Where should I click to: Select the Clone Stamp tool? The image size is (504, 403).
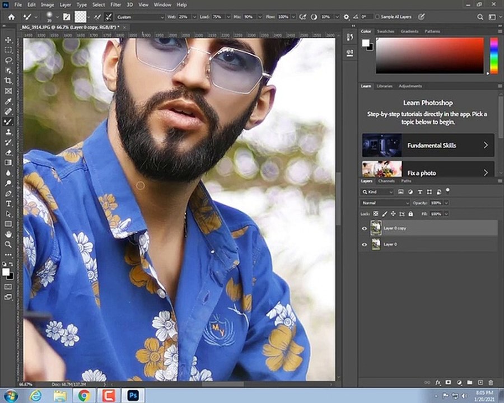click(x=8, y=132)
